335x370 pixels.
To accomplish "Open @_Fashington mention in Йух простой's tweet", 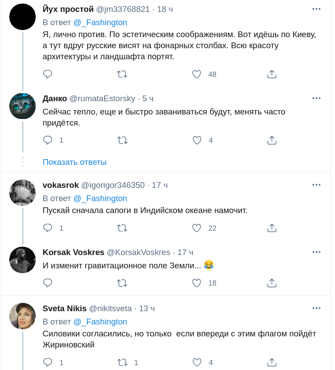I will pyautogui.click(x=100, y=23).
